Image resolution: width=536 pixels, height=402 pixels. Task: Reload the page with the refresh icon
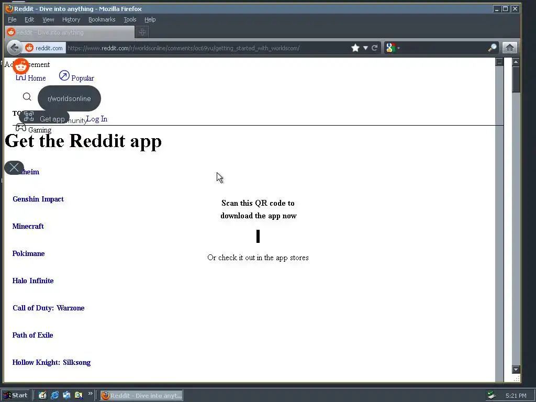click(375, 48)
